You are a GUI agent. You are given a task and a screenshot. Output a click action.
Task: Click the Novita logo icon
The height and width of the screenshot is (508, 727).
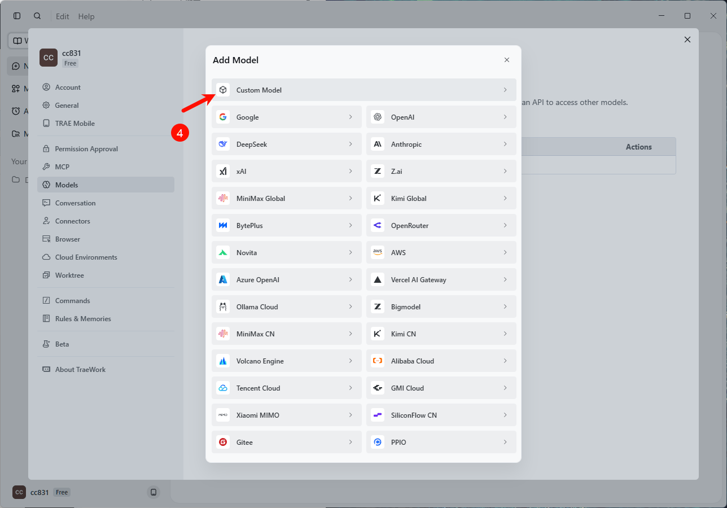click(223, 252)
